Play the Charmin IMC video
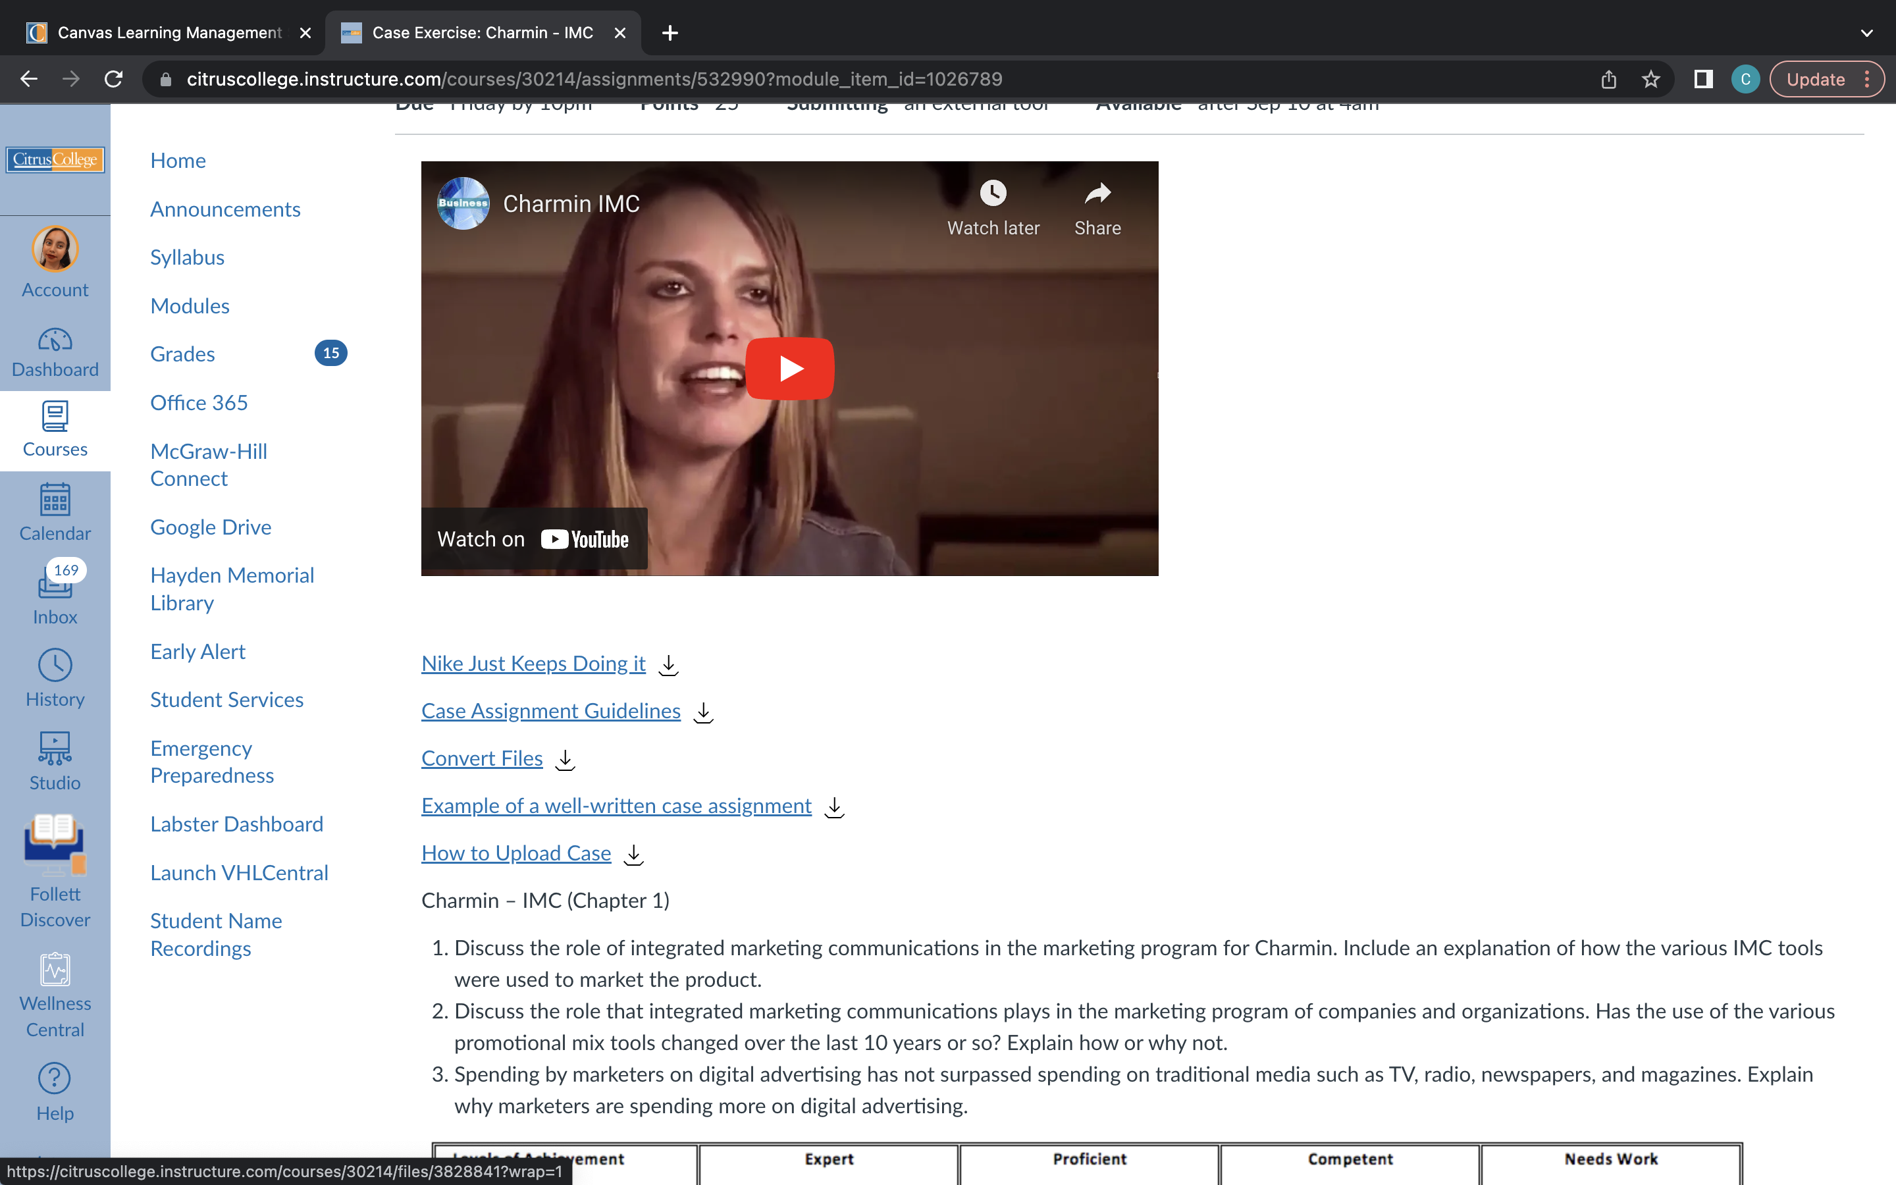1896x1185 pixels. click(x=789, y=369)
